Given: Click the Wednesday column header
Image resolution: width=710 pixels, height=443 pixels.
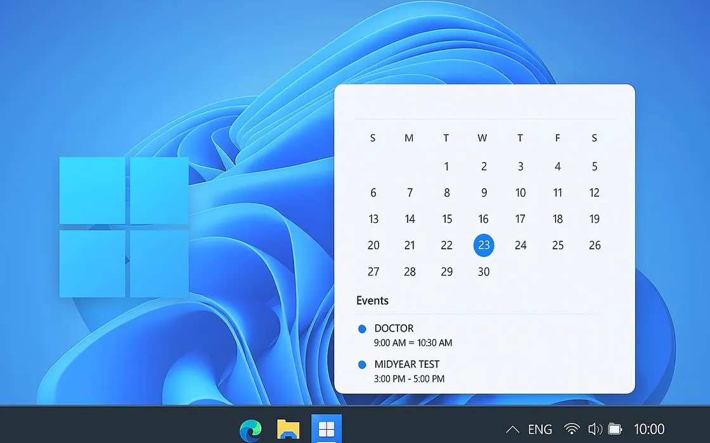Looking at the screenshot, I should tap(482, 138).
